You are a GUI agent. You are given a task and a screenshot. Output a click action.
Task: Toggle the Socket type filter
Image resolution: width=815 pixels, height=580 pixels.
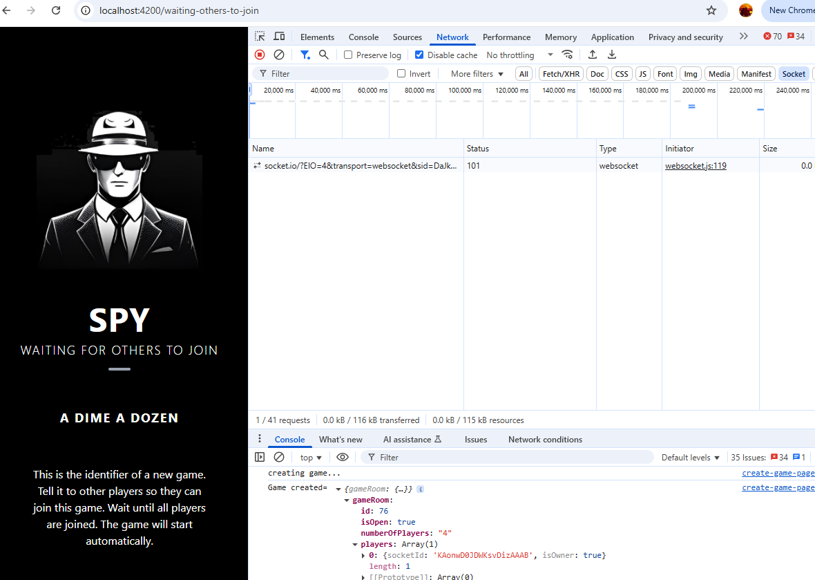pyautogui.click(x=794, y=74)
